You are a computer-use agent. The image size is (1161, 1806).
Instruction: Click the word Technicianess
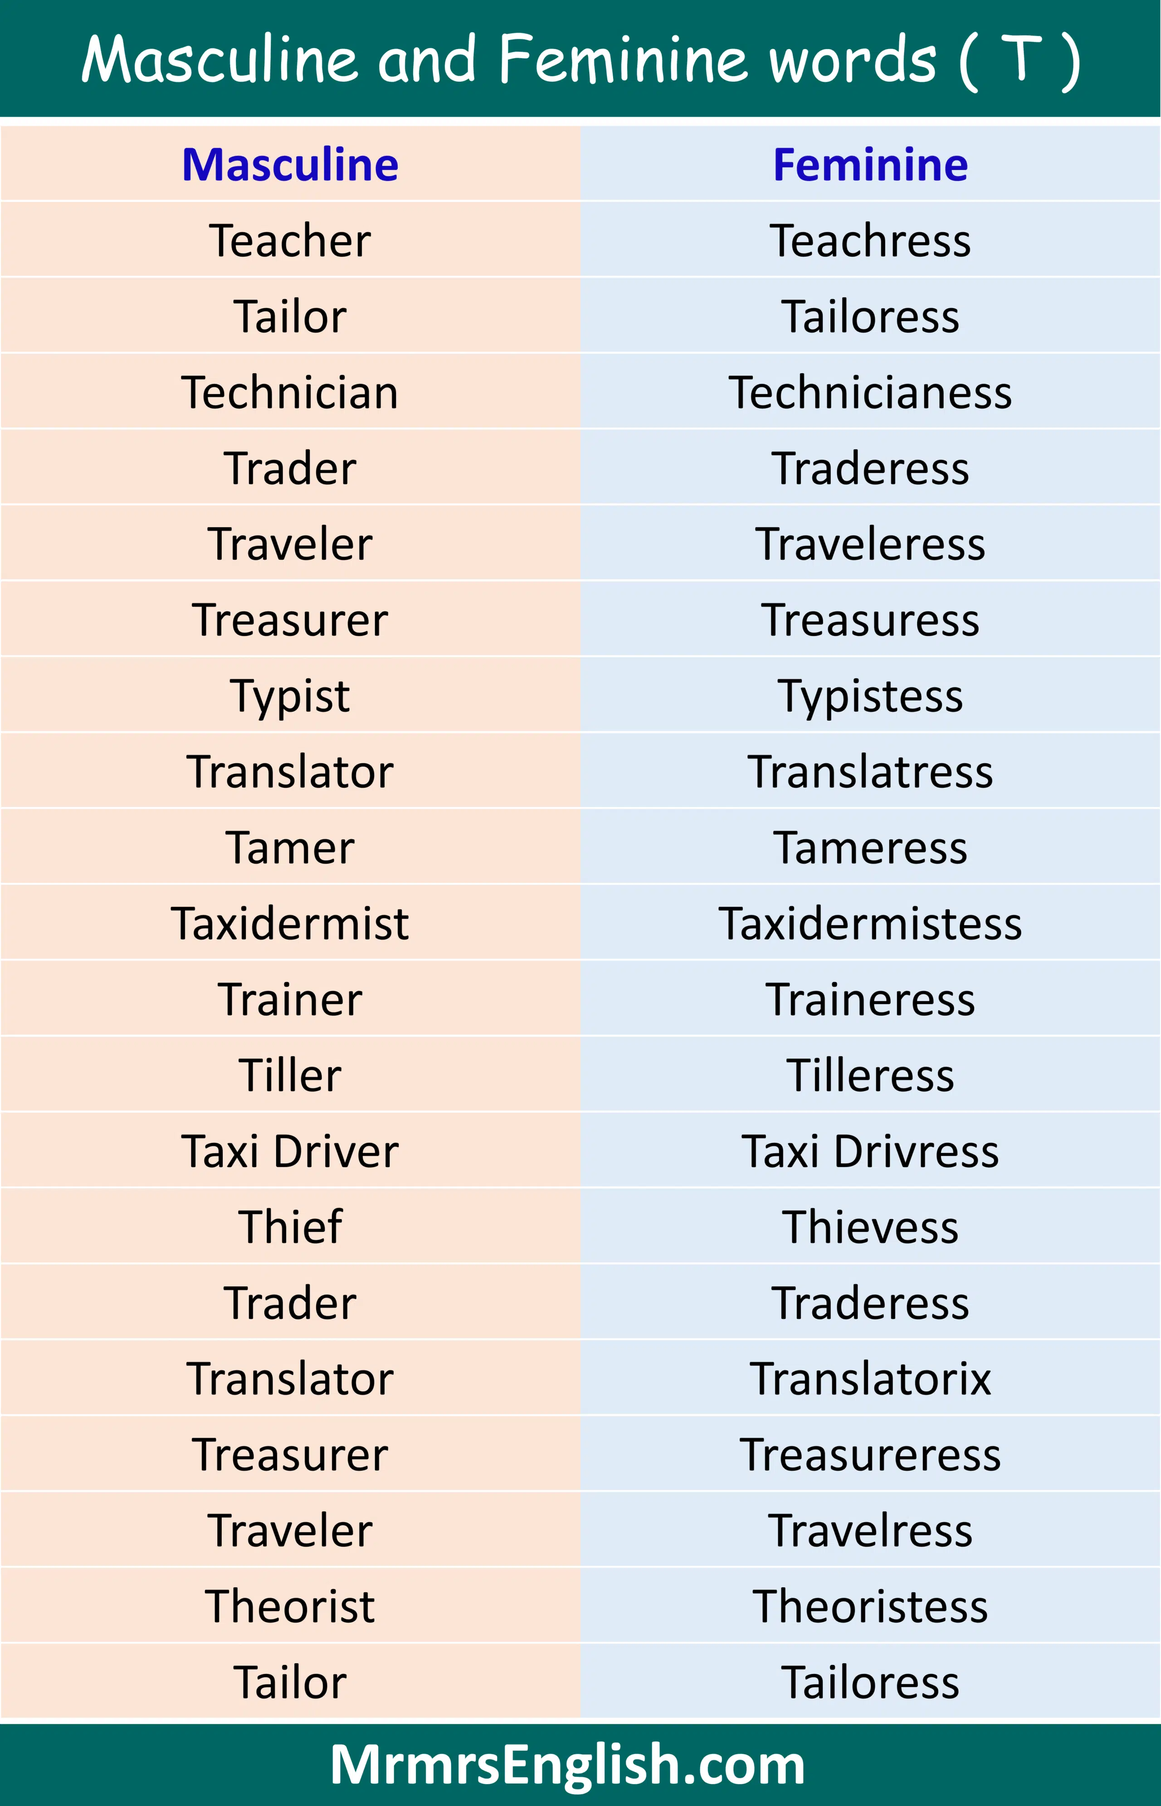point(870,393)
